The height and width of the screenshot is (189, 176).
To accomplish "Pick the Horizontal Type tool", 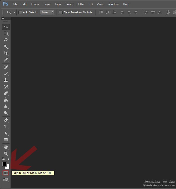I will 6,127.
